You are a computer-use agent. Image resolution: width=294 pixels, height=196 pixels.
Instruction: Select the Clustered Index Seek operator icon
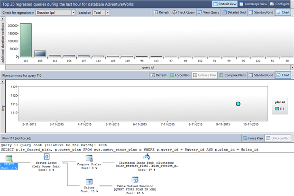[147, 156]
